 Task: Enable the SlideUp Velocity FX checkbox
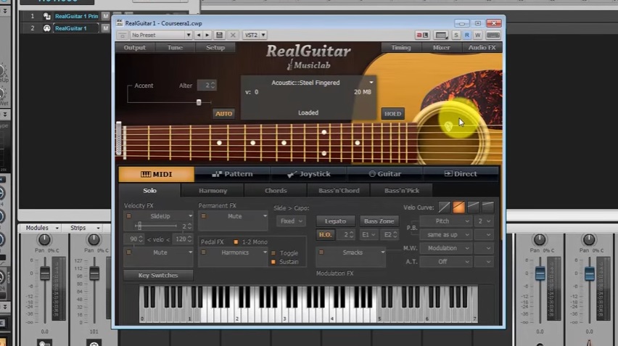point(128,216)
